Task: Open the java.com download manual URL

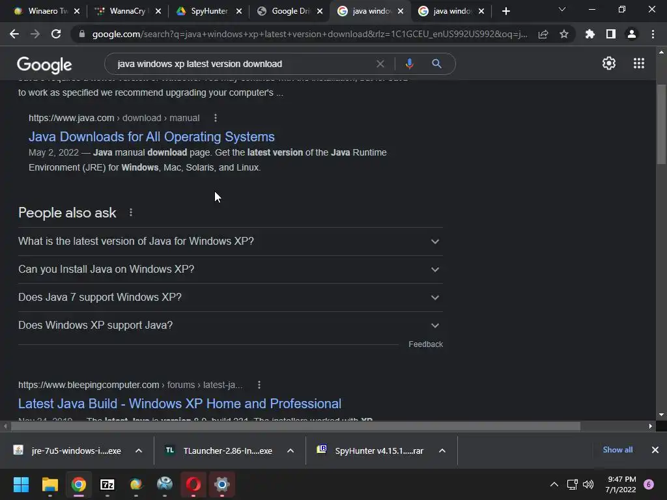Action: click(114, 118)
